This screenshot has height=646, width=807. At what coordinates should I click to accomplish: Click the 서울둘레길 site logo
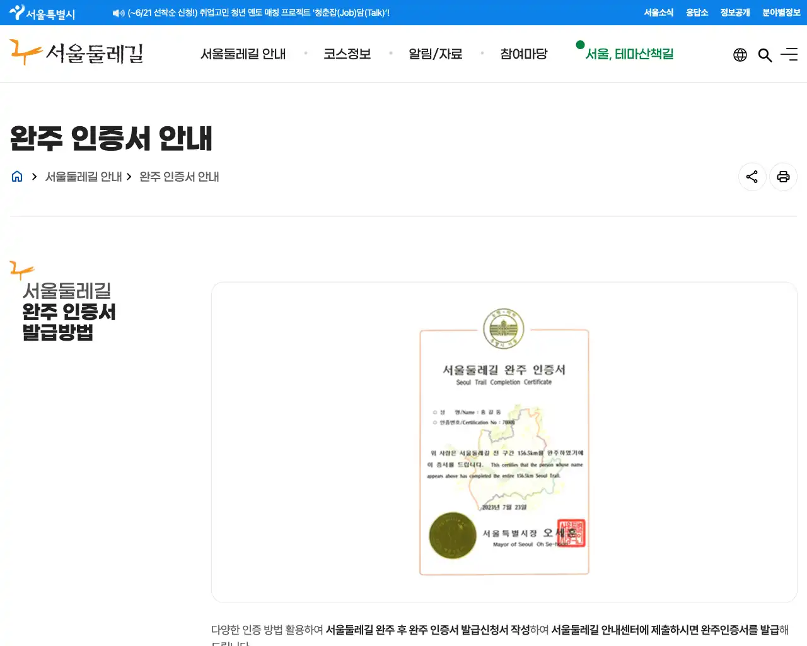point(77,53)
